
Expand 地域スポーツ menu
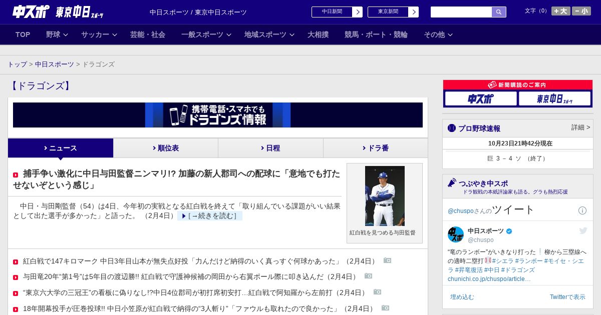(269, 34)
